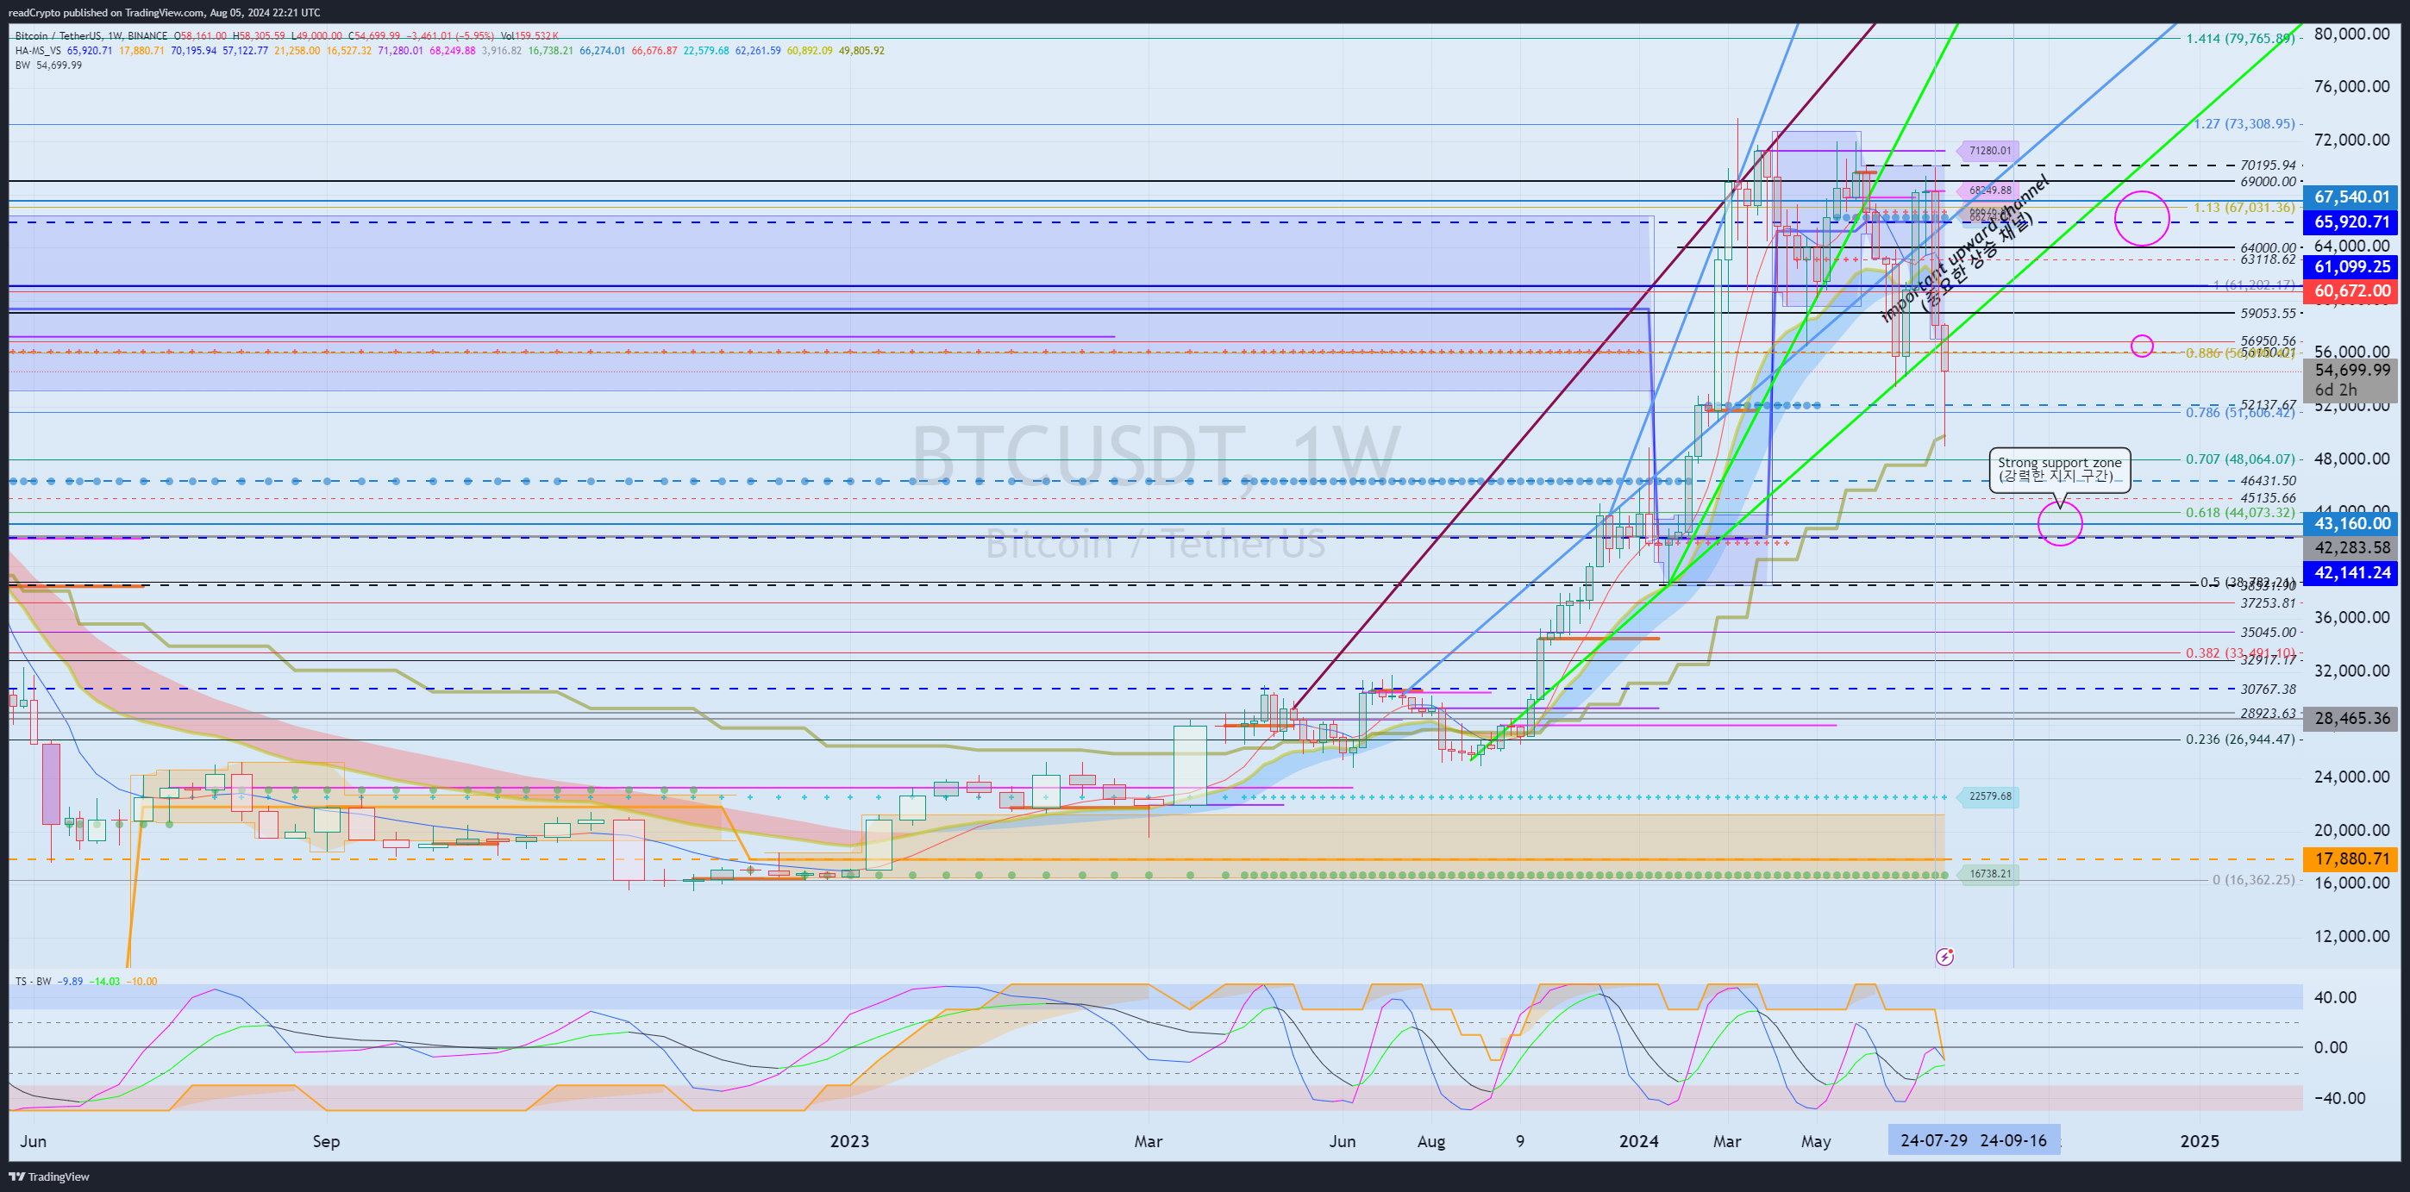Viewport: 2410px width, 1192px height.
Task: Click the 28,465.36 gray price label
Action: point(2351,718)
